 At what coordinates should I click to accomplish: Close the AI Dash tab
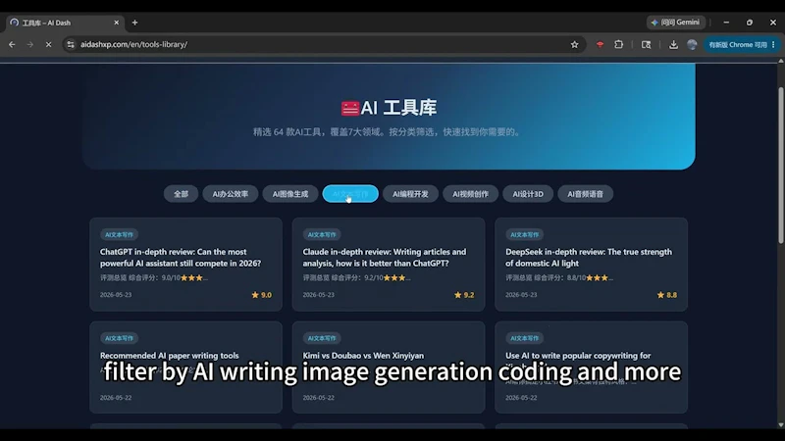116,23
